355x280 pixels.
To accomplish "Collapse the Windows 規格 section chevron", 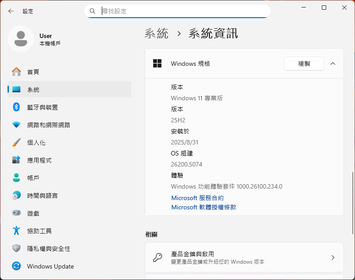I will pos(333,64).
